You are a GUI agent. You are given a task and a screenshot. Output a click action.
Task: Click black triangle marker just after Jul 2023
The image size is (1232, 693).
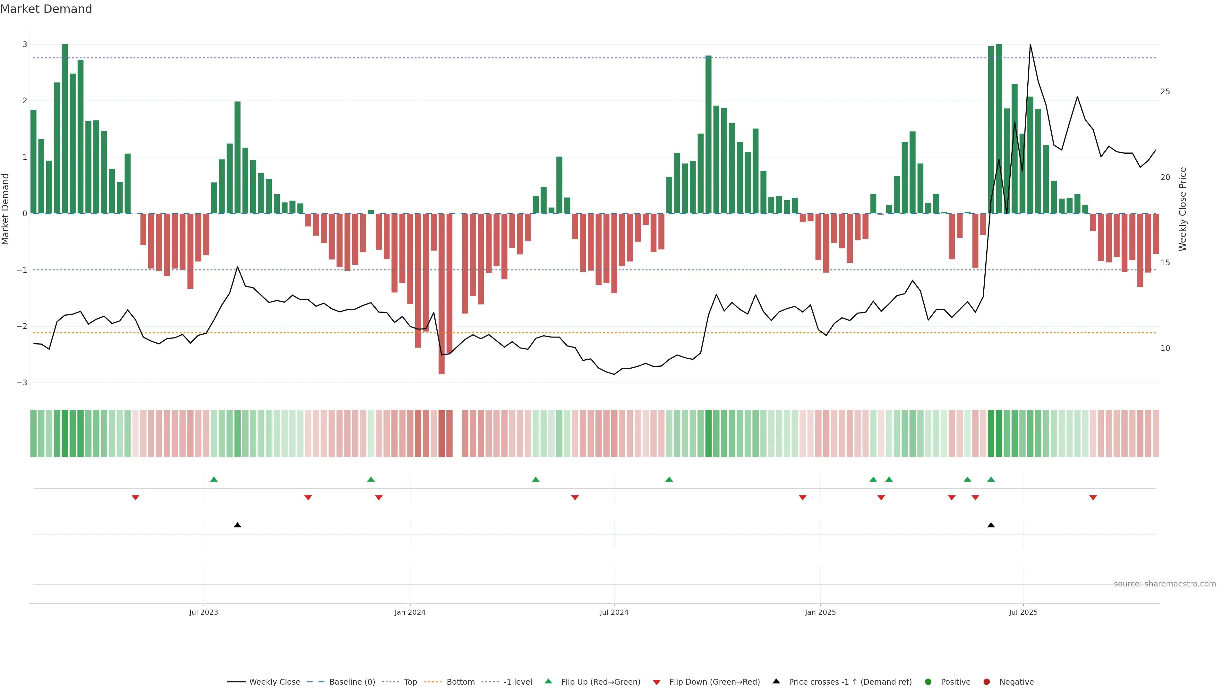pyautogui.click(x=237, y=525)
